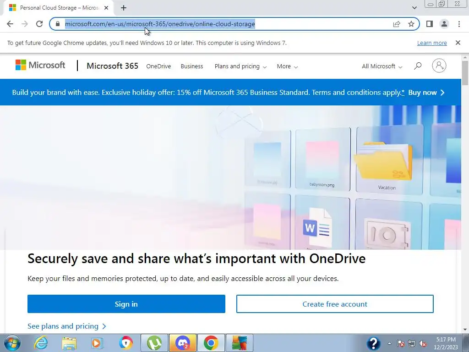Open Windows Media Player on taskbar
Image resolution: width=469 pixels, height=352 pixels.
97,343
